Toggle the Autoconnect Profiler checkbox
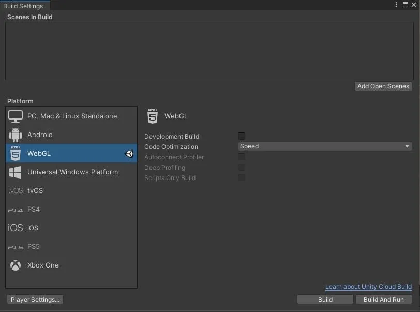Screen dimensions: 420x312 click(242, 157)
